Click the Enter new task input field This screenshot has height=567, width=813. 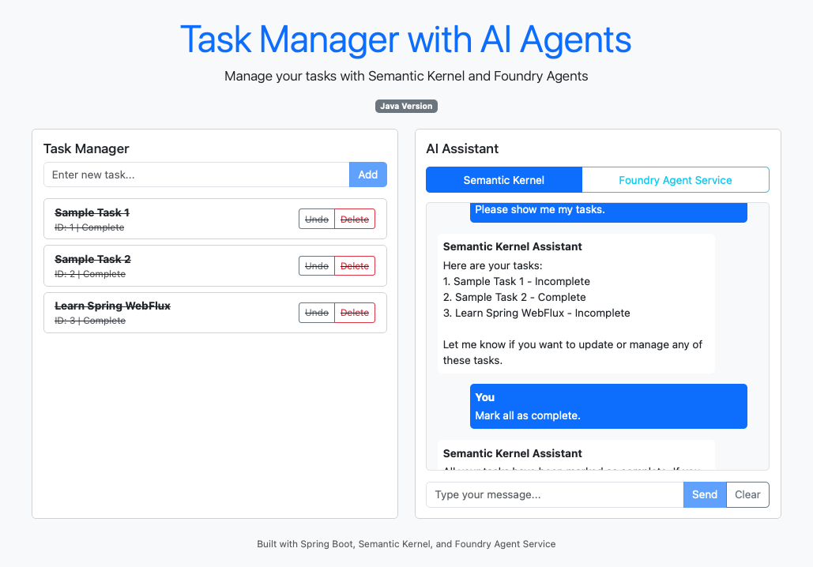point(195,174)
